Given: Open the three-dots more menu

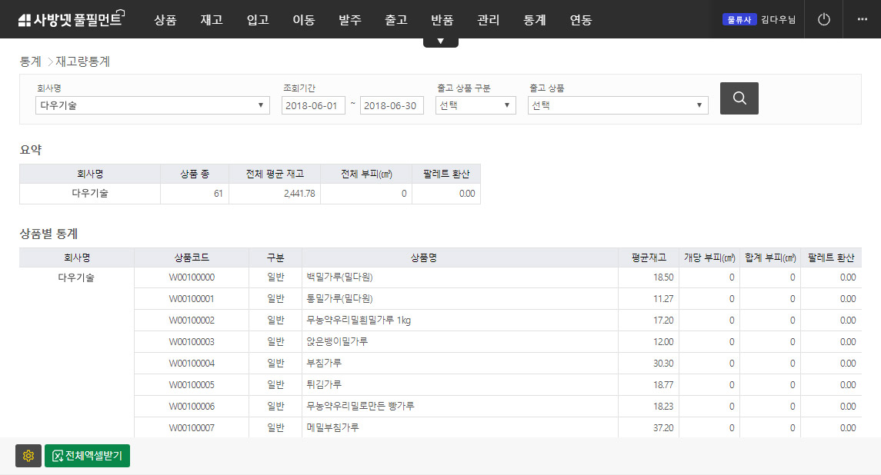Looking at the screenshot, I should pyautogui.click(x=862, y=19).
